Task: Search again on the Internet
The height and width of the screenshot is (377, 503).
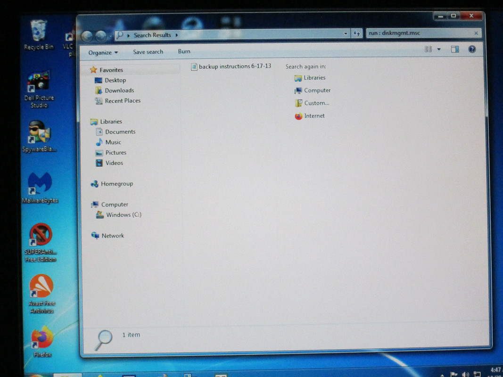Action: click(x=310, y=116)
